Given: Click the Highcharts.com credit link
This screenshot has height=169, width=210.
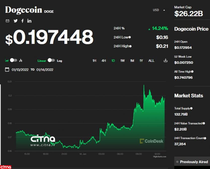Looking at the screenshot, I should tap(160, 157).
